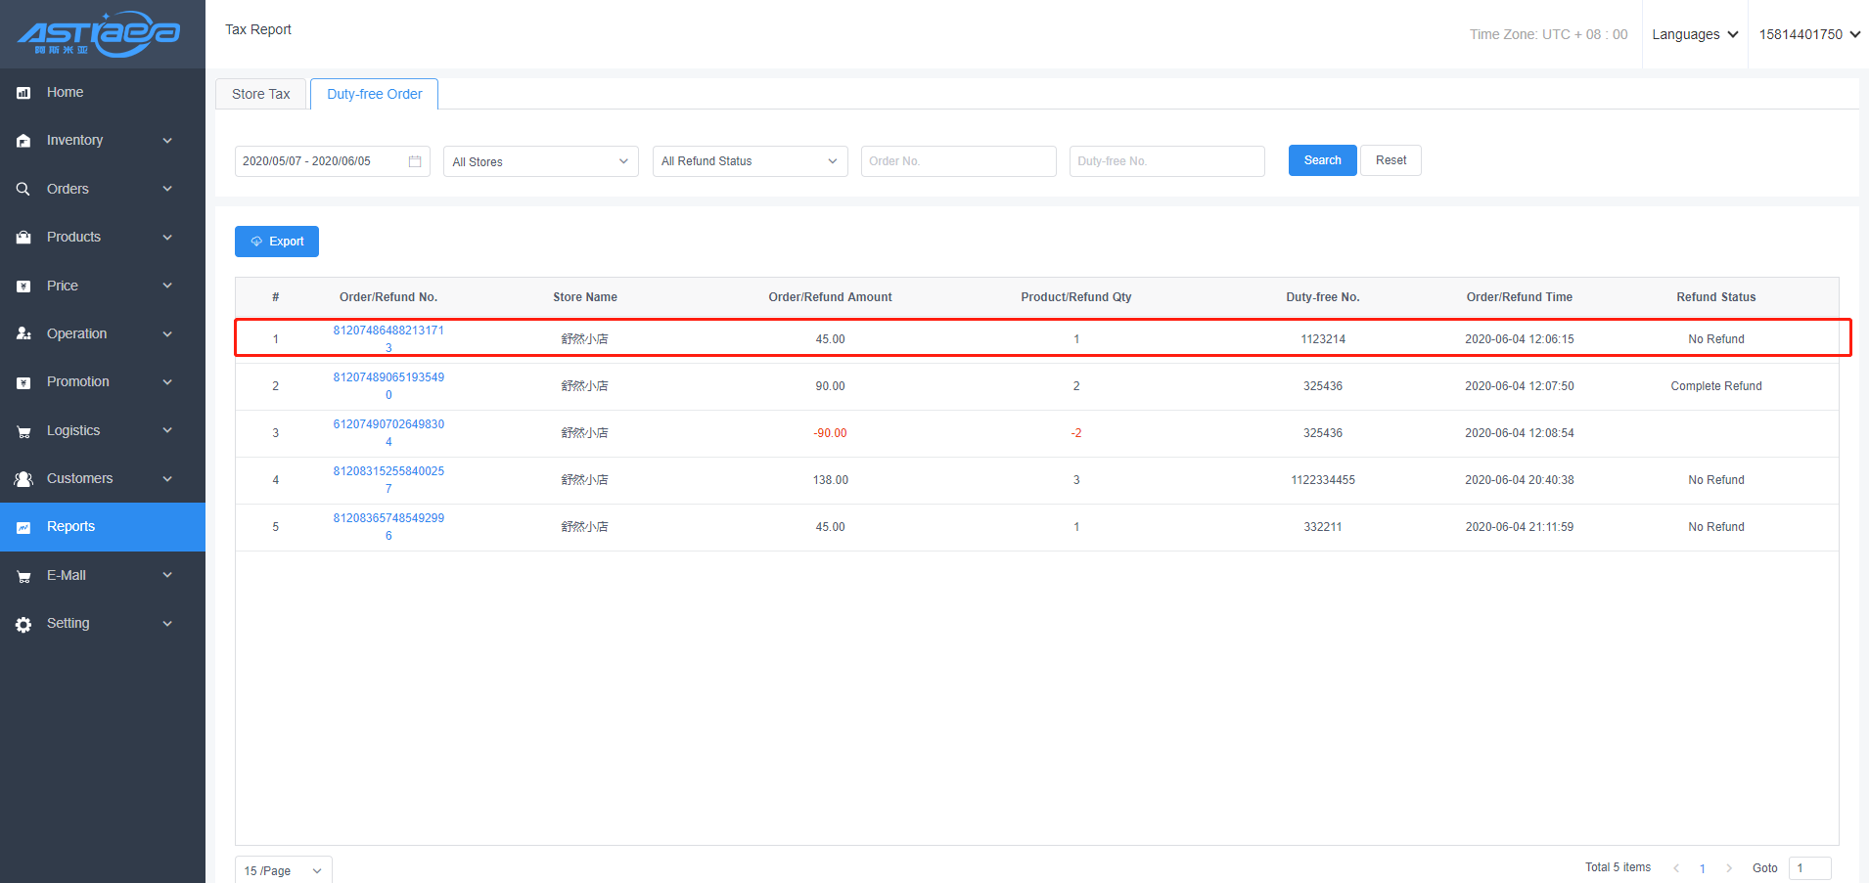The image size is (1869, 883).
Task: Click the Customers people icon
Action: (x=23, y=479)
